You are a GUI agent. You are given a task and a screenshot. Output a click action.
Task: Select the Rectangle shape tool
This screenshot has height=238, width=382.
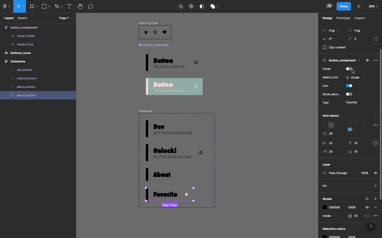tap(44, 6)
